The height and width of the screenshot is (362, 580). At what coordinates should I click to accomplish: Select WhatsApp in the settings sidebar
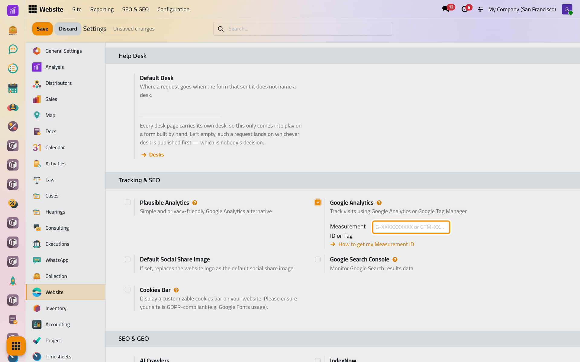pos(66,260)
